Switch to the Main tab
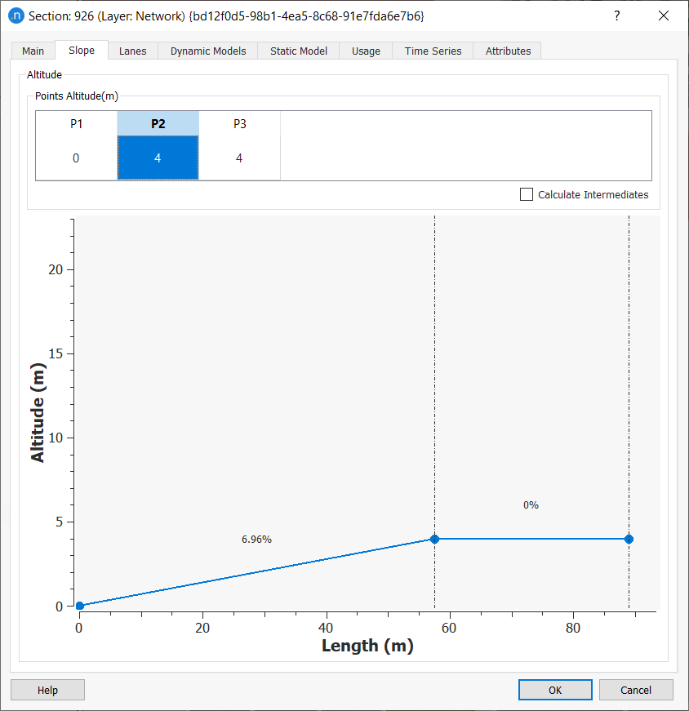The width and height of the screenshot is (689, 711). tap(33, 51)
